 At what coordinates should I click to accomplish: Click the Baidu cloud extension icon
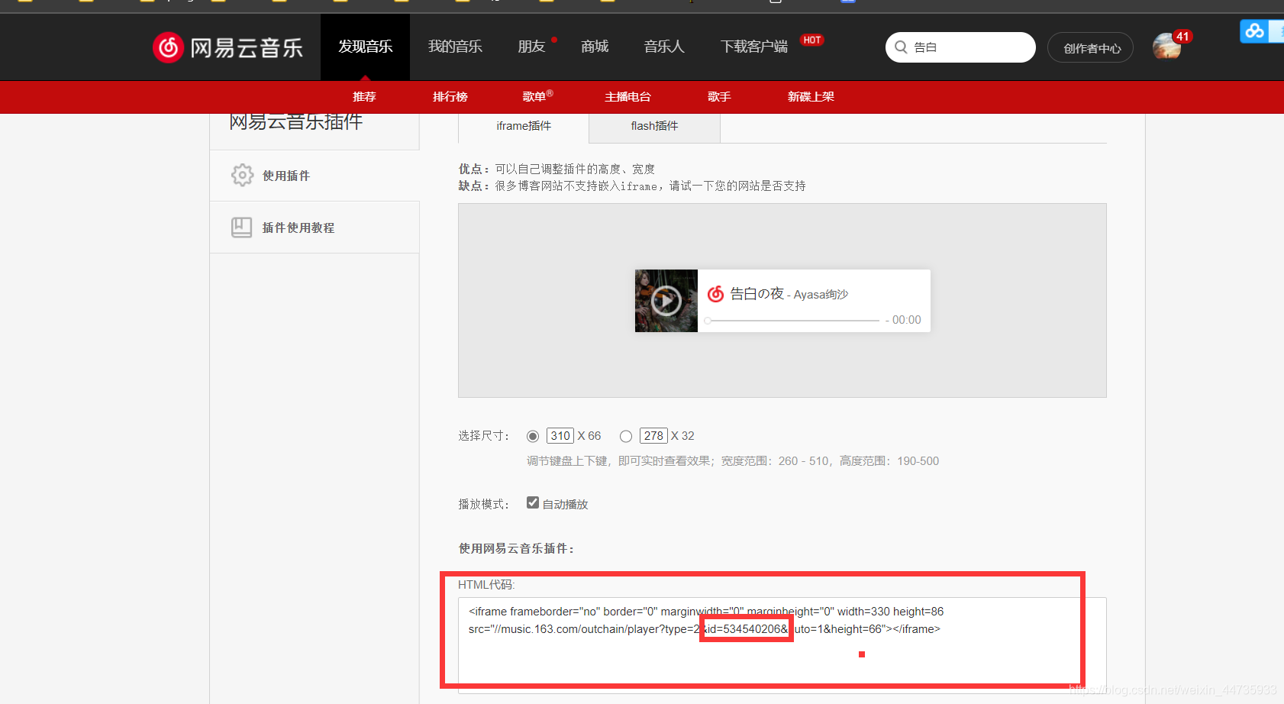click(1254, 31)
